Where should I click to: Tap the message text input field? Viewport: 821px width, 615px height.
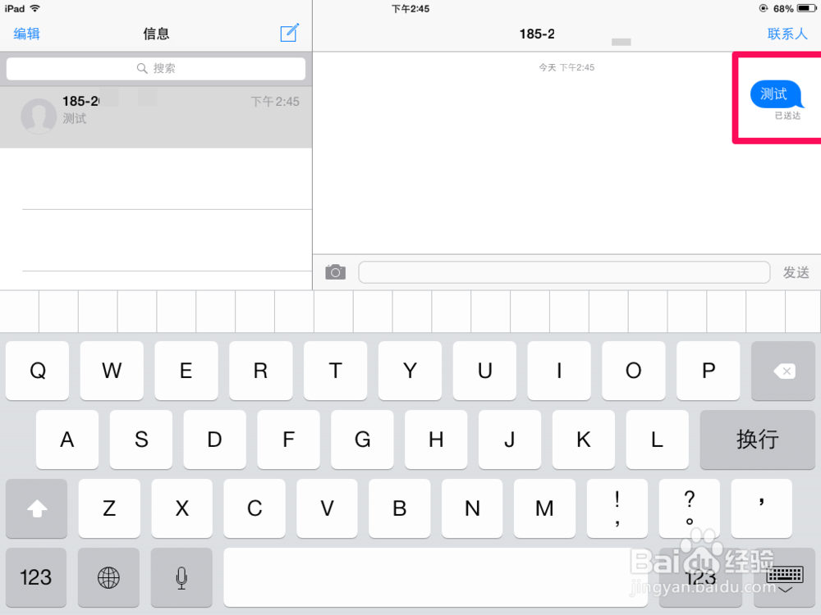tap(566, 271)
